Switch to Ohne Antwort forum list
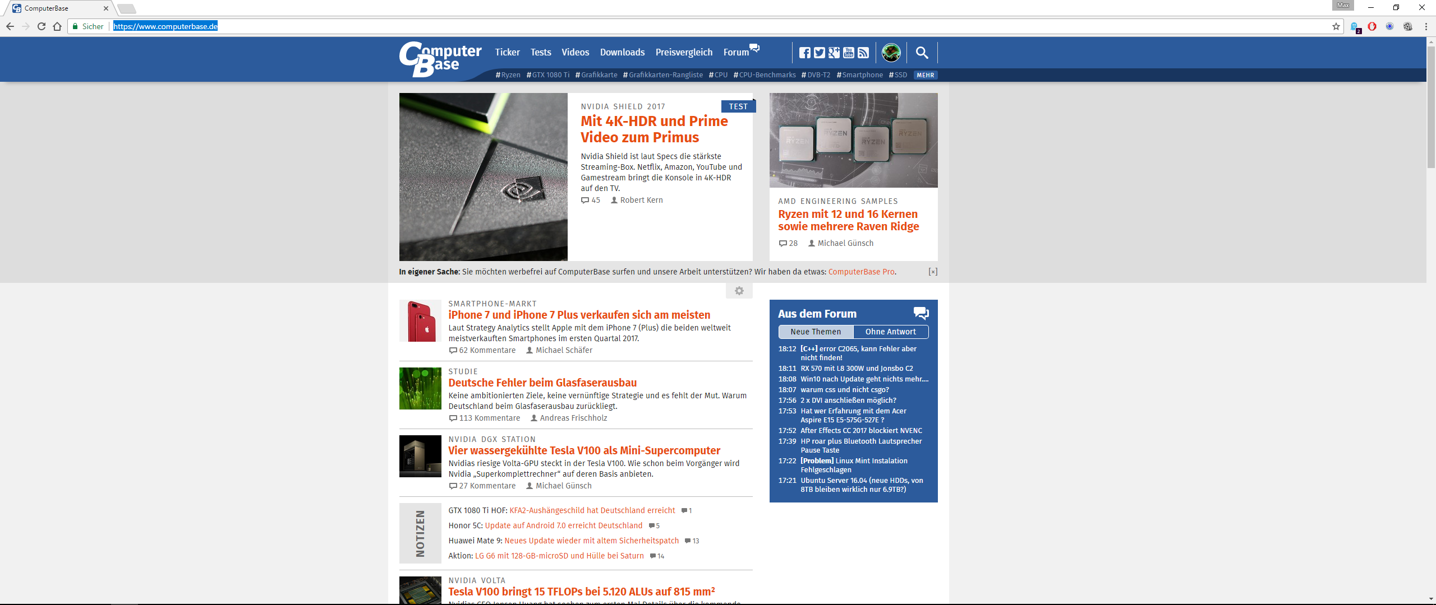 tap(890, 332)
